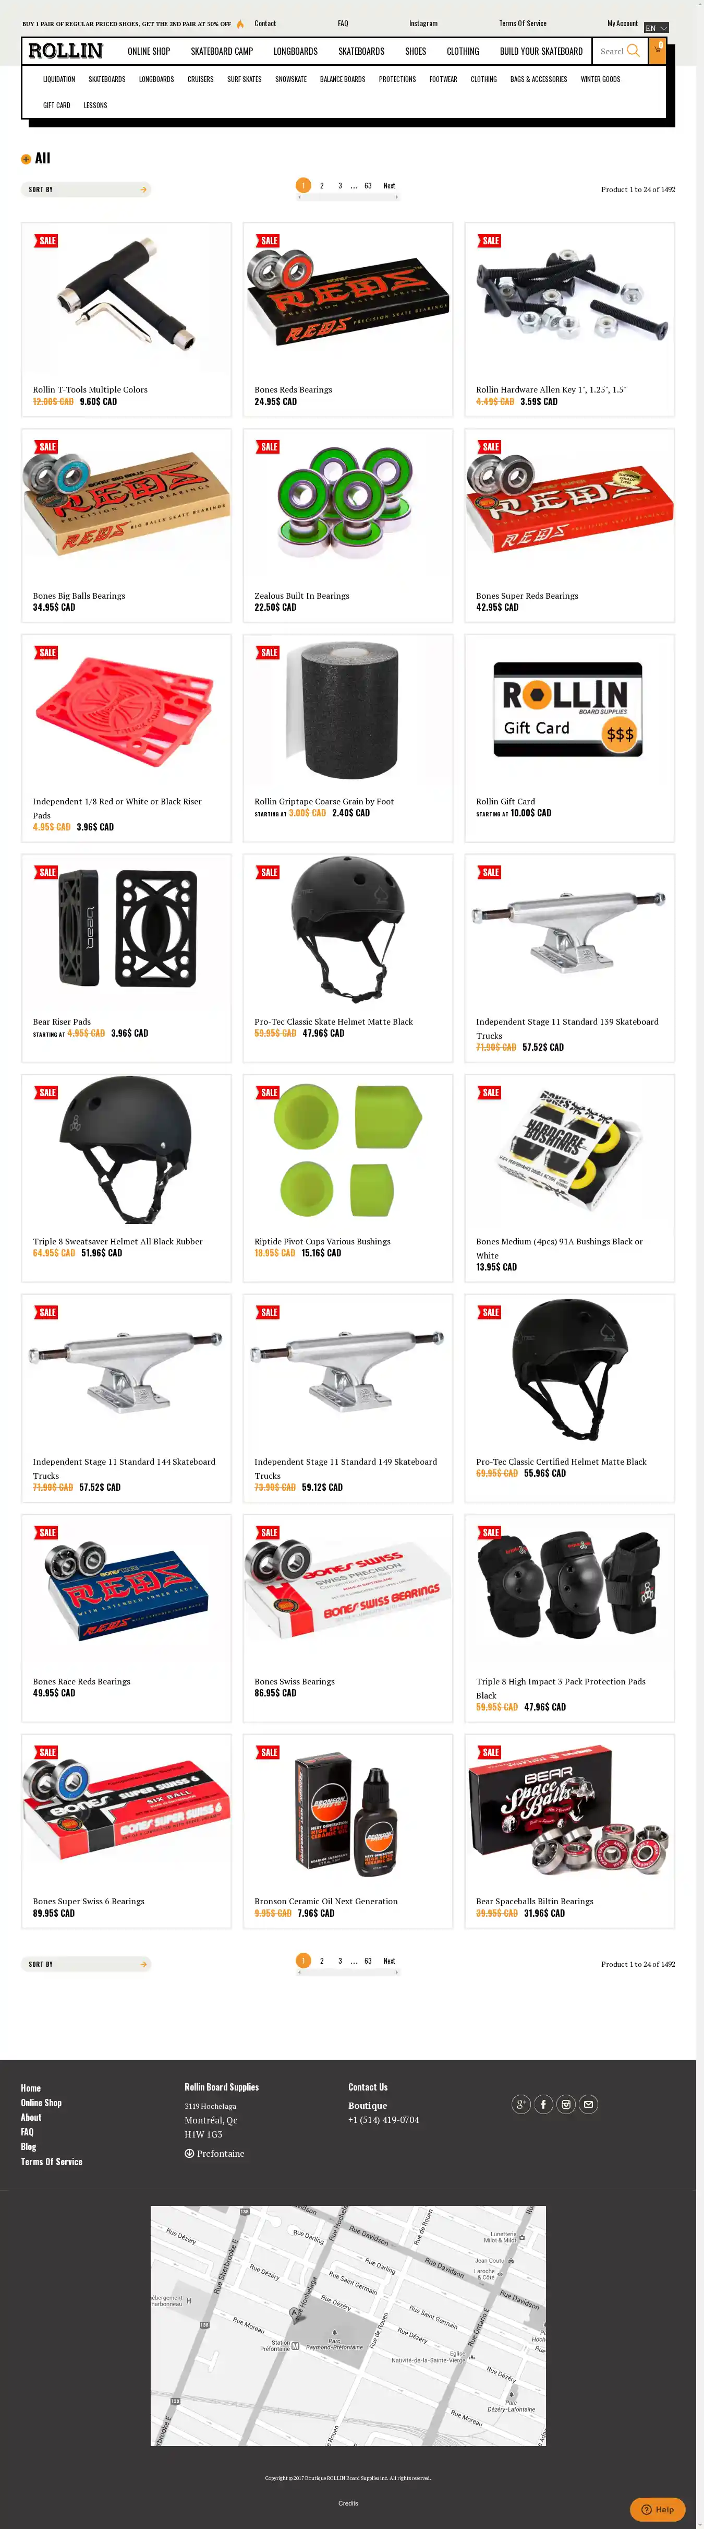The image size is (704, 2529).
Task: Open the EN language selector
Action: (656, 28)
